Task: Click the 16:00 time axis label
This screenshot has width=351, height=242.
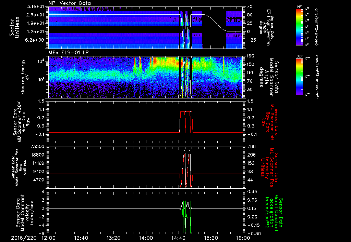Action: click(x=243, y=238)
